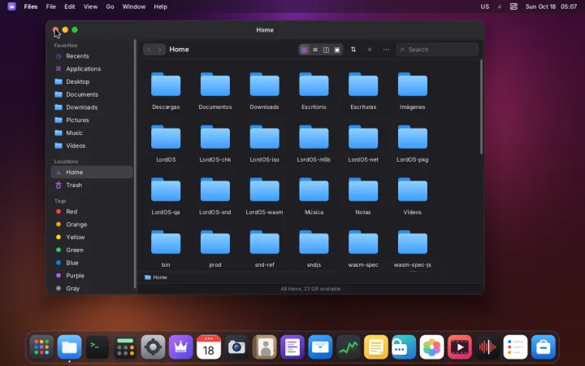Filter by the Orange tag
585x366 pixels.
tap(91, 224)
